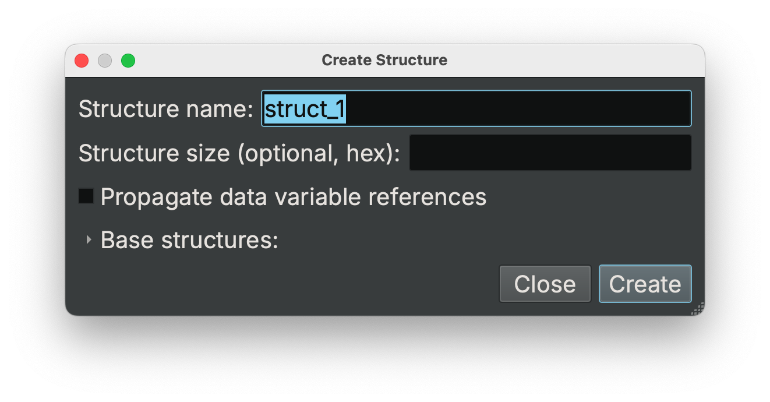770x402 pixels.
Task: Click the Create button
Action: pos(645,284)
